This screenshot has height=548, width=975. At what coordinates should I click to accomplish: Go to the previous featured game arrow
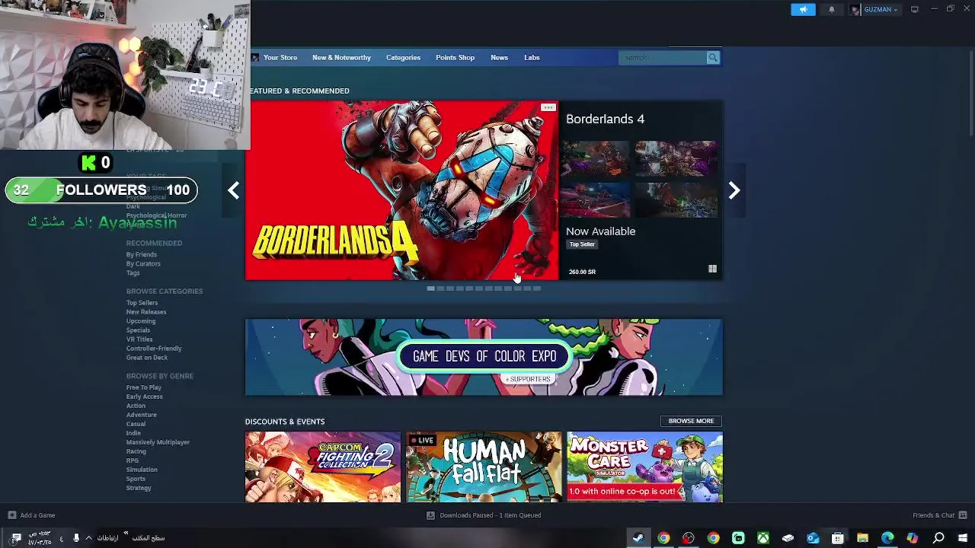tap(234, 190)
